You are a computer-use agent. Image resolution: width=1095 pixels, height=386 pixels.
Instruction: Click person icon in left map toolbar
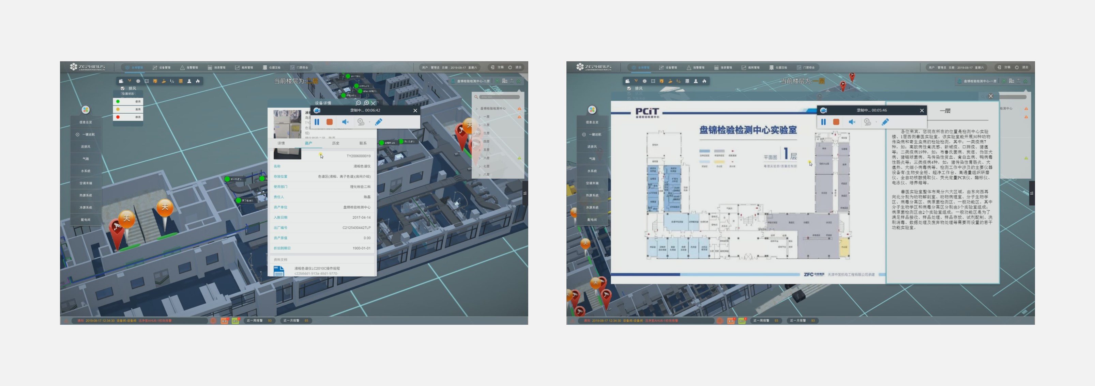(189, 81)
